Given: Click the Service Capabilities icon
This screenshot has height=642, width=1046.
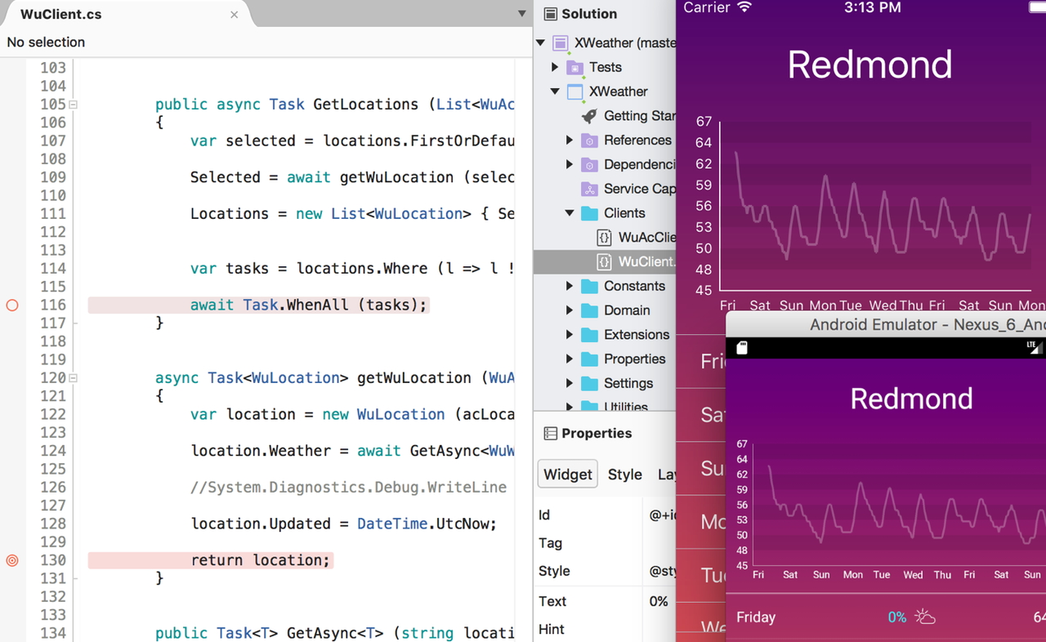Looking at the screenshot, I should tap(588, 189).
